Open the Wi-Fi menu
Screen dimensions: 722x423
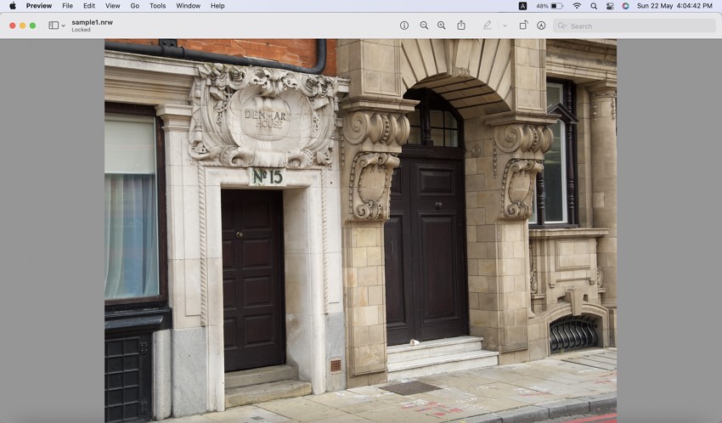click(x=577, y=6)
